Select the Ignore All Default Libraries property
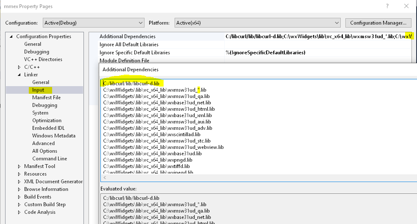The image size is (417, 224). pos(129,45)
